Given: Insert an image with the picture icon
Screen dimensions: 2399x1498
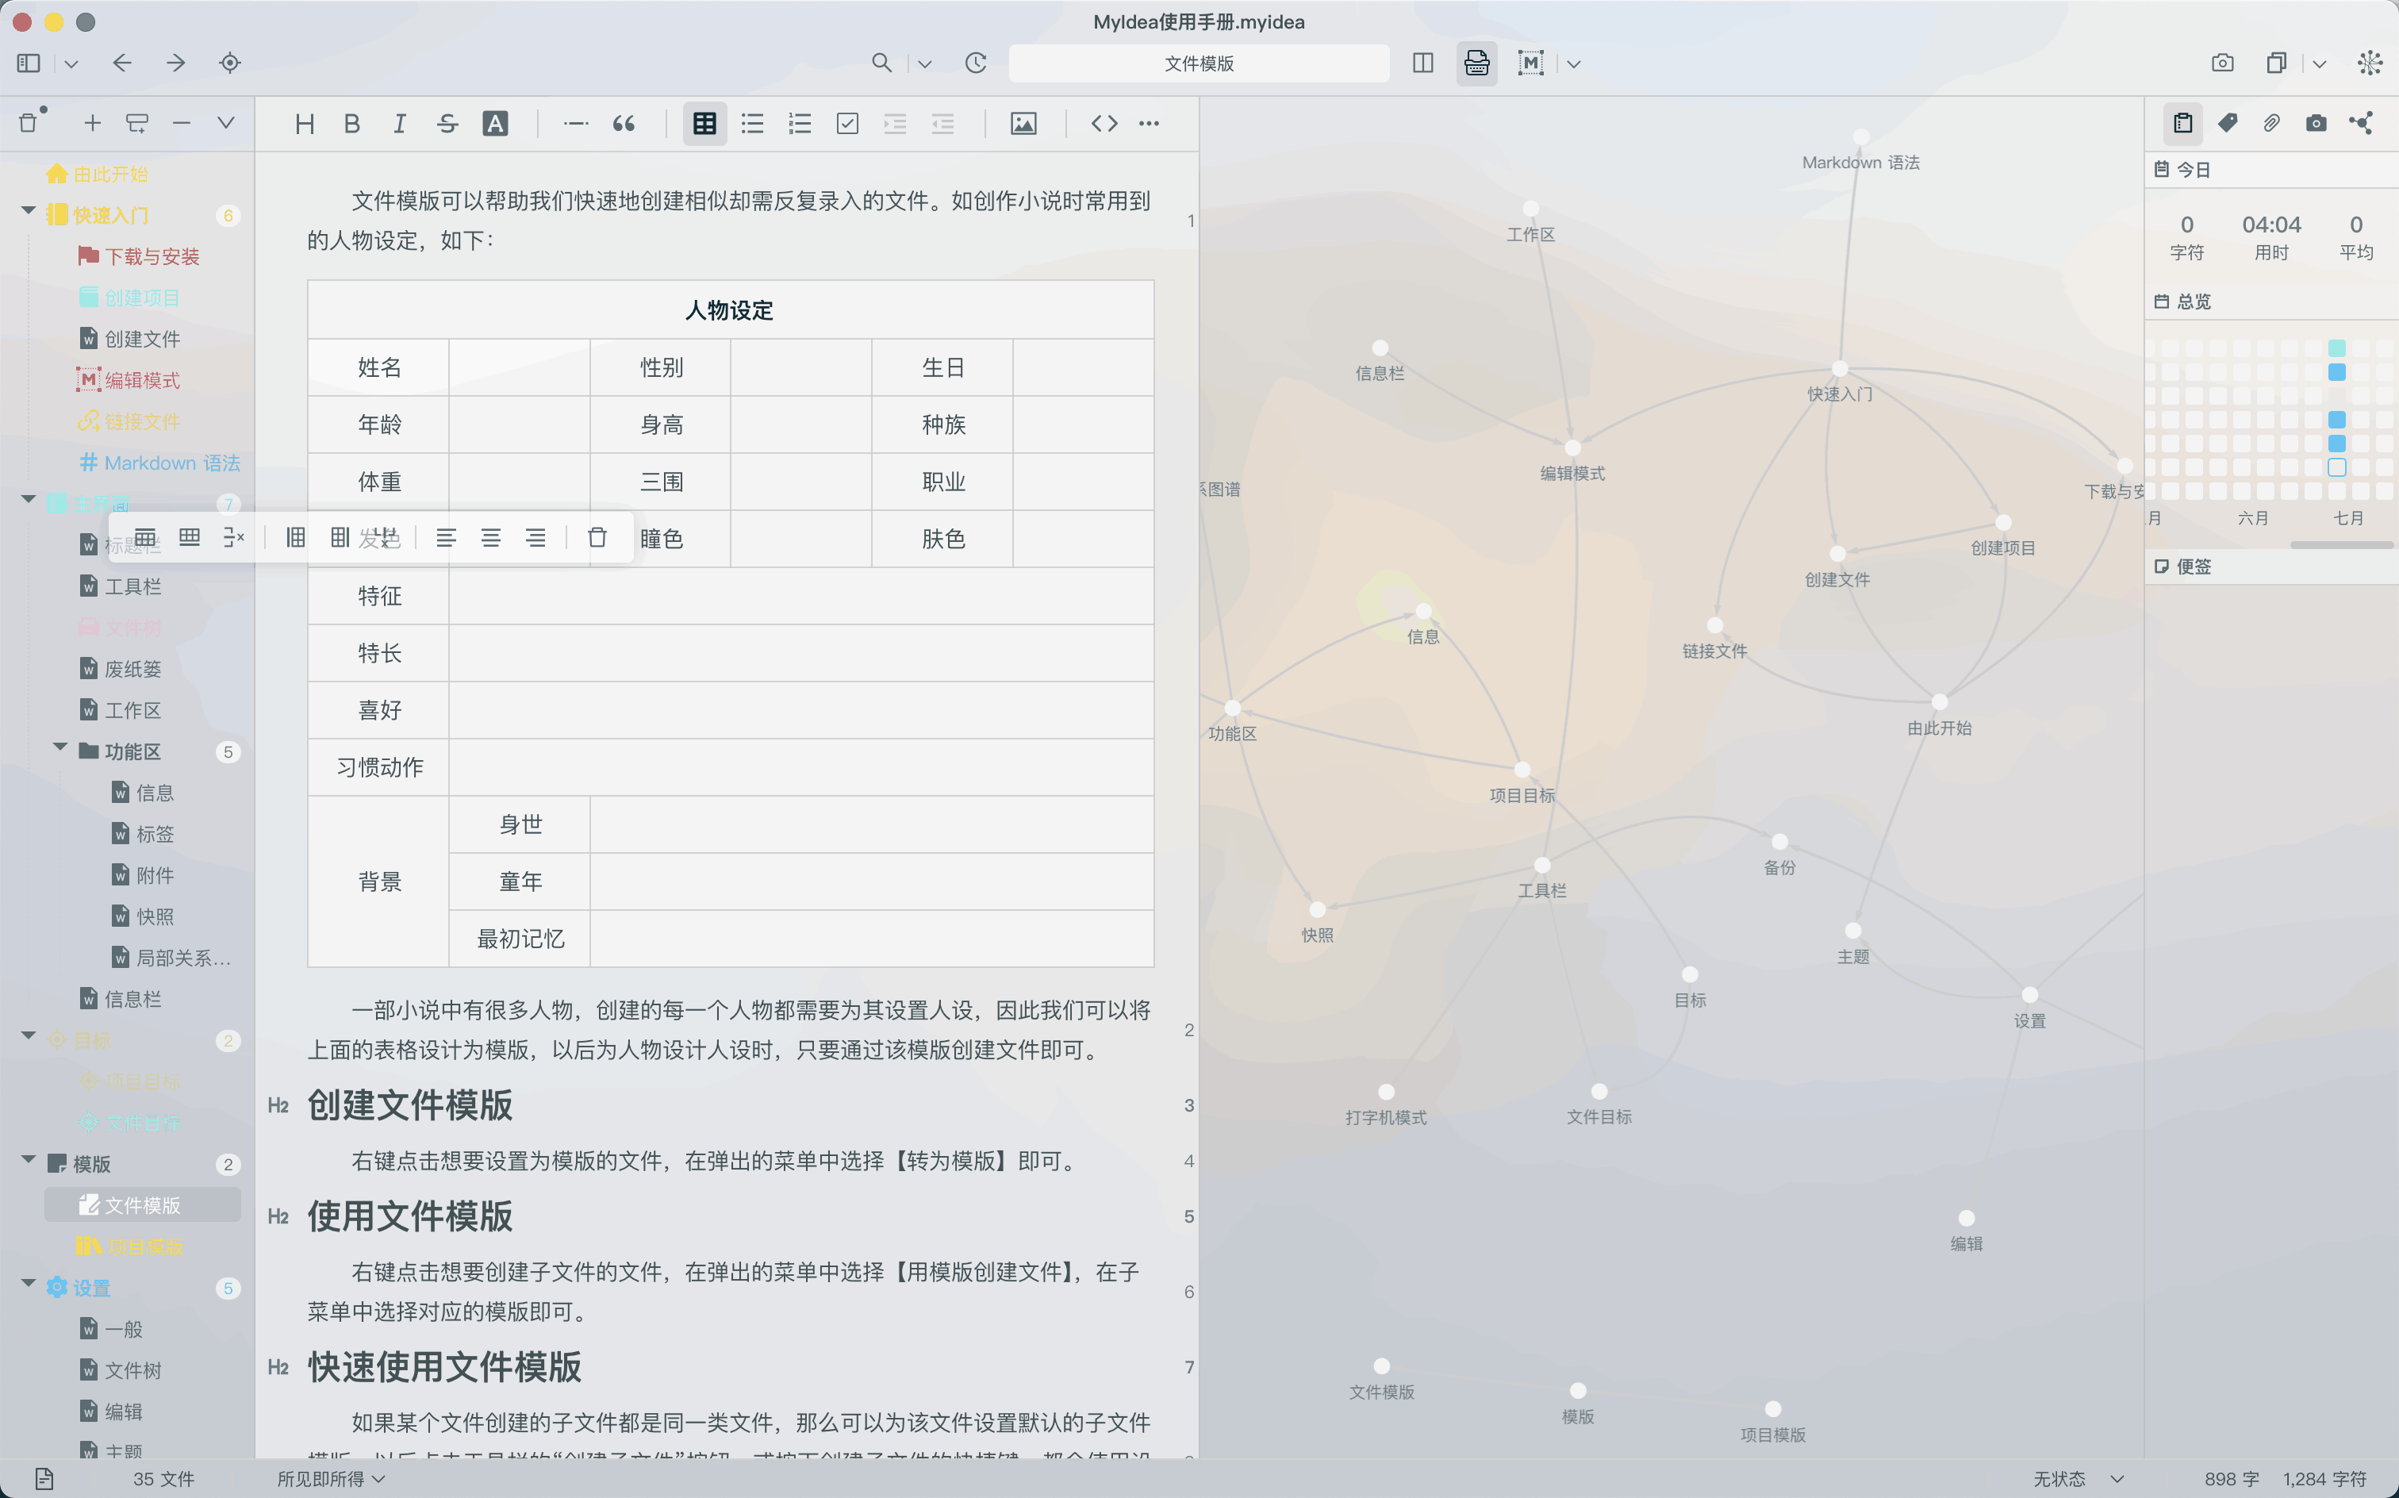Looking at the screenshot, I should 1023,123.
